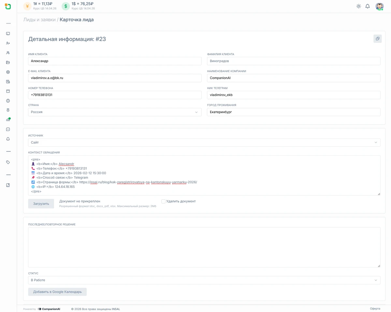Tick the 'Удалить документ' checkbox
This screenshot has height=312, width=391.
click(x=163, y=201)
